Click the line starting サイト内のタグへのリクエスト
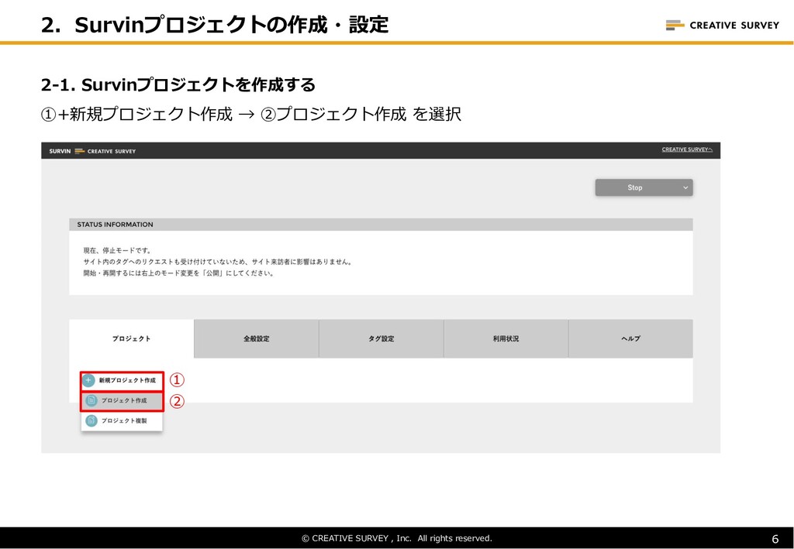 point(218,262)
